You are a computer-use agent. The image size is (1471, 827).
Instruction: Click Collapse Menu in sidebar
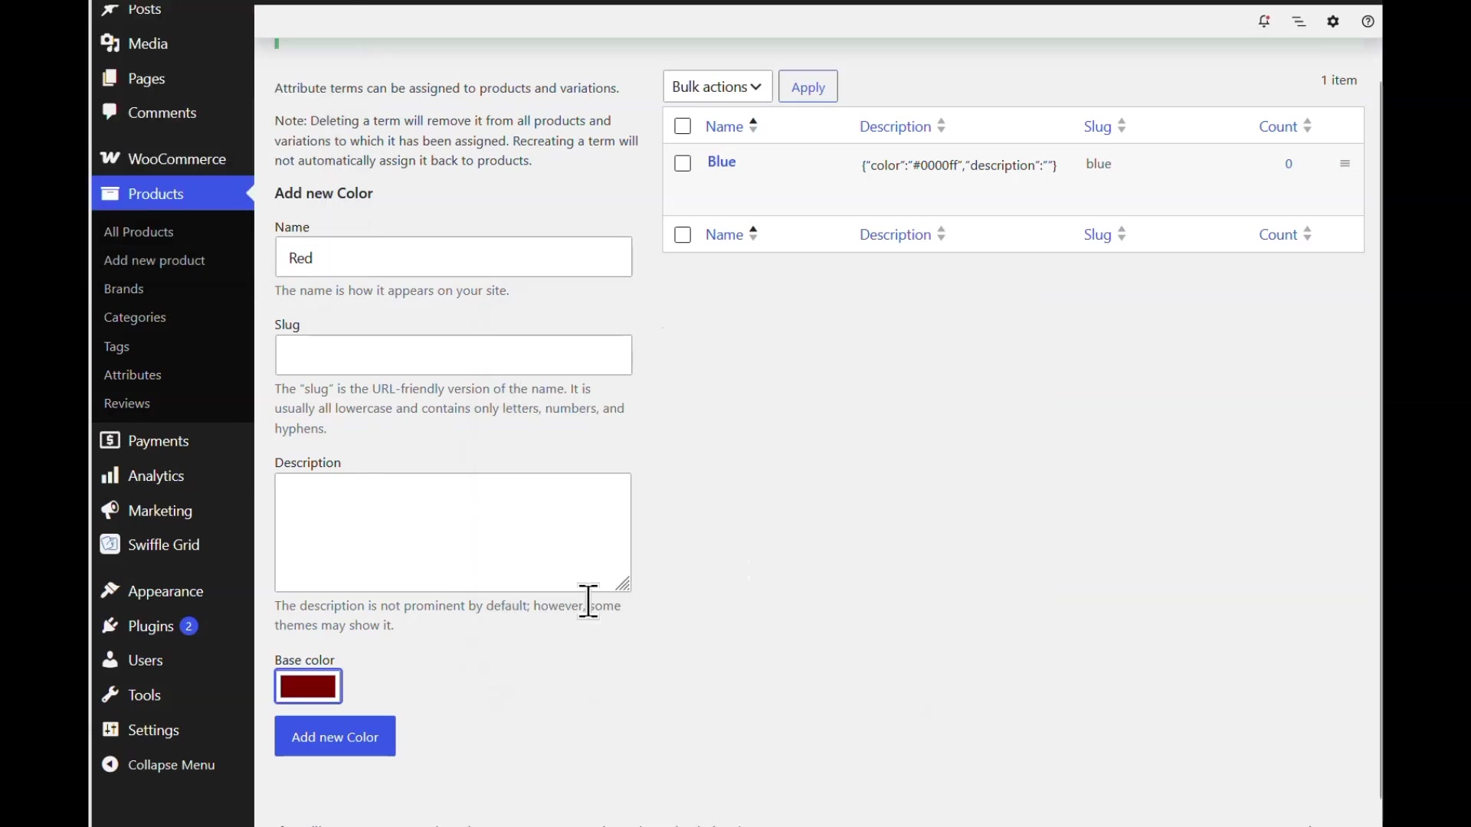(159, 765)
